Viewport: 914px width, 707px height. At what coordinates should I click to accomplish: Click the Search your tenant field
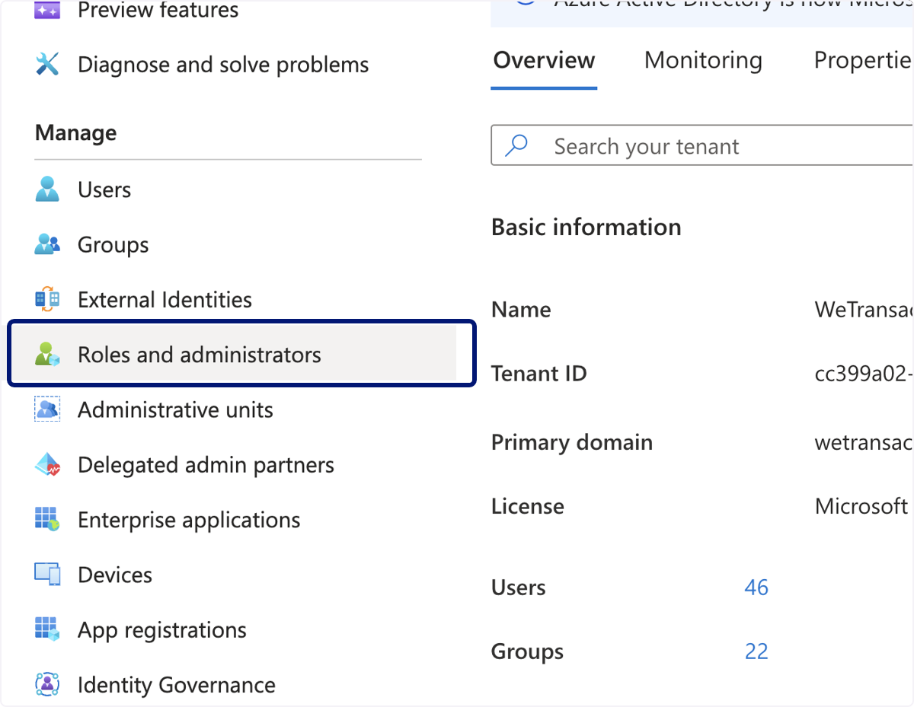coord(702,145)
